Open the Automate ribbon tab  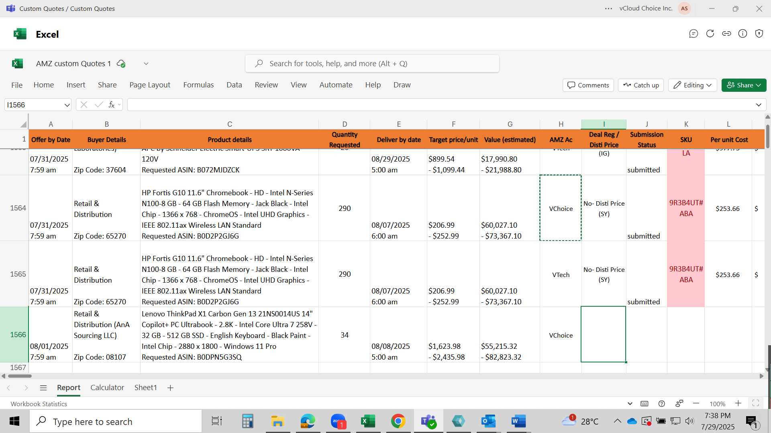[336, 85]
